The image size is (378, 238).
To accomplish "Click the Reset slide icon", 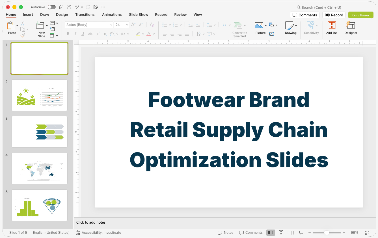I will 52,29.
